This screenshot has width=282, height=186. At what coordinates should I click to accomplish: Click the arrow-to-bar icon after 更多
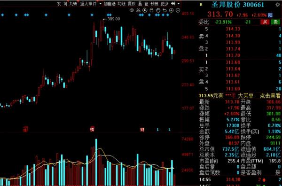[173, 3]
